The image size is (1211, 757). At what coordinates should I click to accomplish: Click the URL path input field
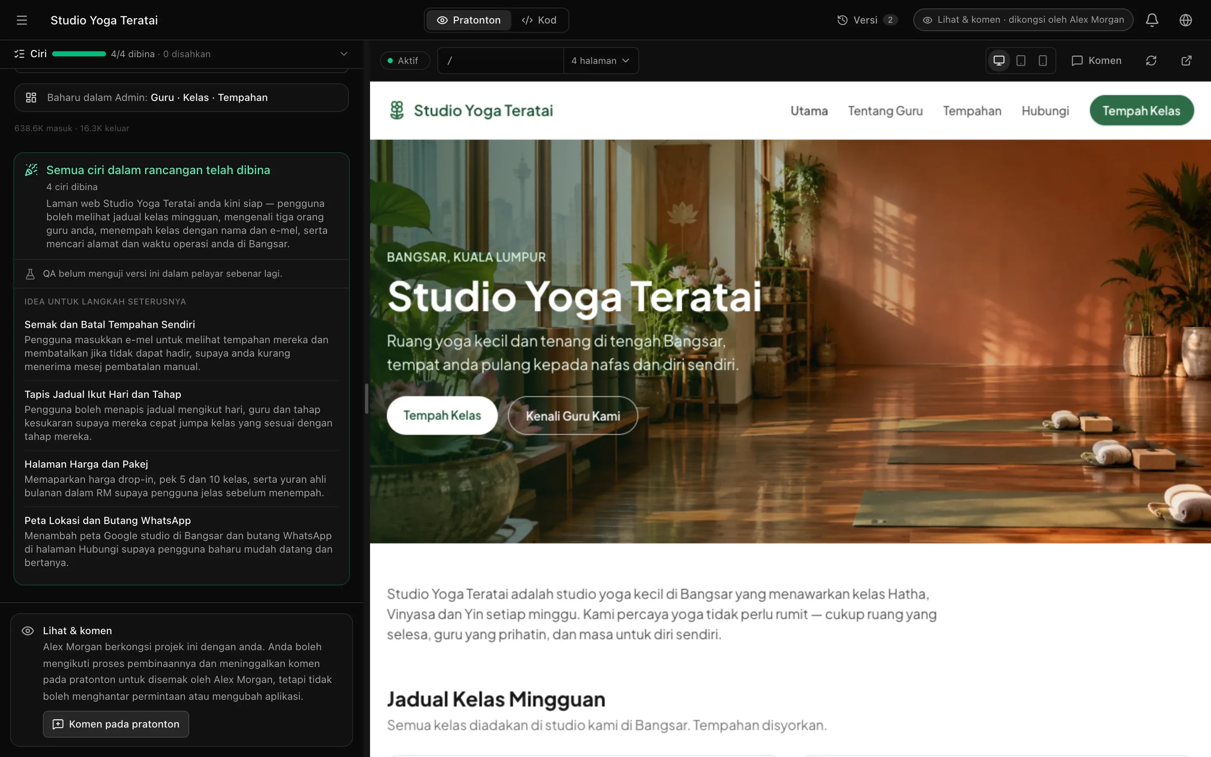coord(500,61)
